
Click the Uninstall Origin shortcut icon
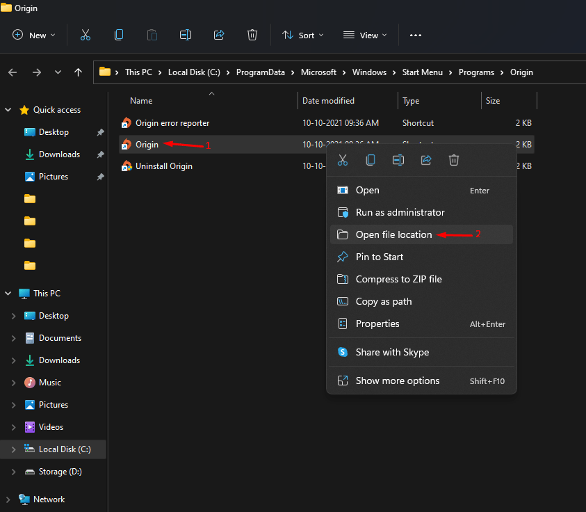click(127, 166)
